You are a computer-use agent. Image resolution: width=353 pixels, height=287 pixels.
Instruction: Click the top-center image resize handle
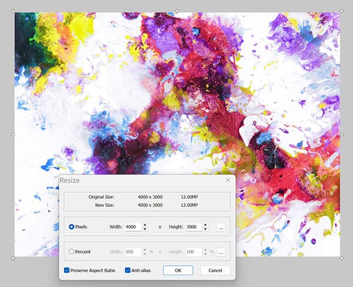coord(177,11)
